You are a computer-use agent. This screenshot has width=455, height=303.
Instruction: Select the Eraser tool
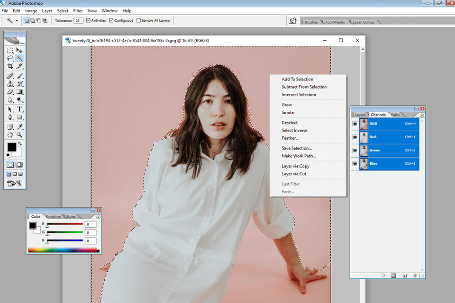(10, 92)
